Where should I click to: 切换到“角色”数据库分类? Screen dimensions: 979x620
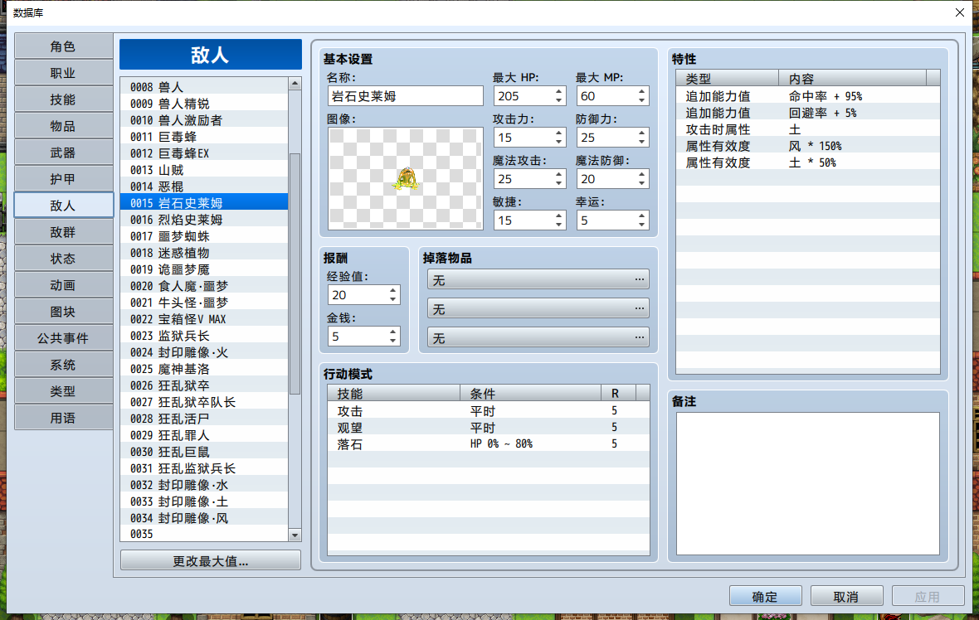[63, 46]
